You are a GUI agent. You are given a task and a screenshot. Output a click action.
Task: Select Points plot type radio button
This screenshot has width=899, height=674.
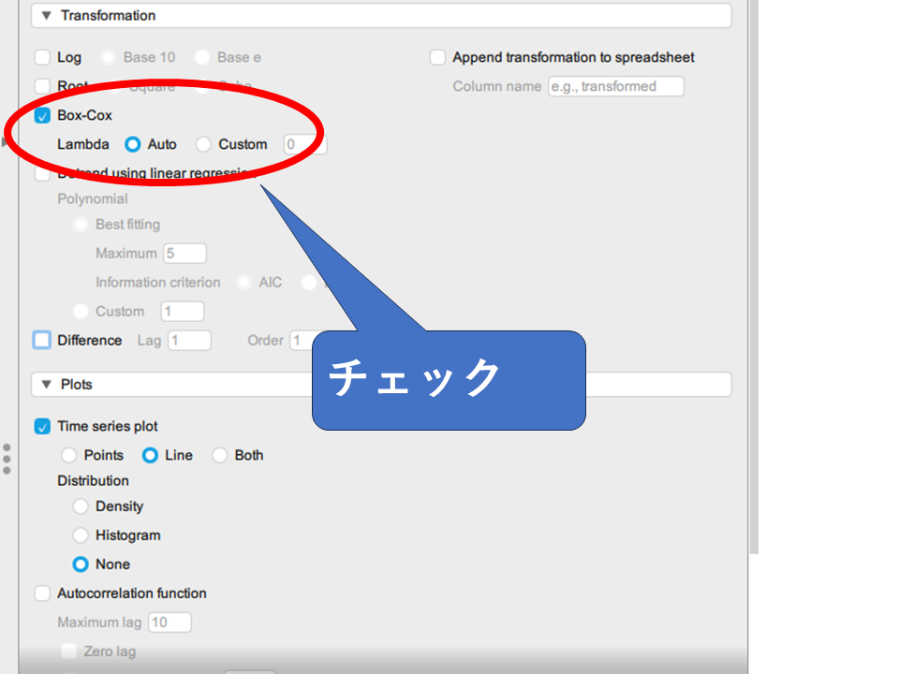point(68,456)
